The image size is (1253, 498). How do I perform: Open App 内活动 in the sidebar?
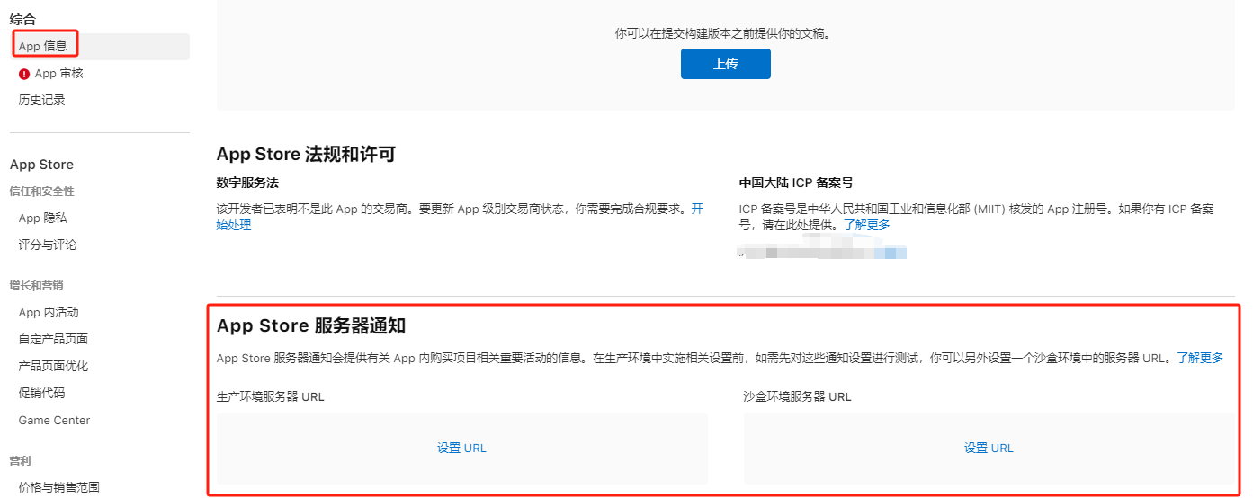pyautogui.click(x=49, y=312)
